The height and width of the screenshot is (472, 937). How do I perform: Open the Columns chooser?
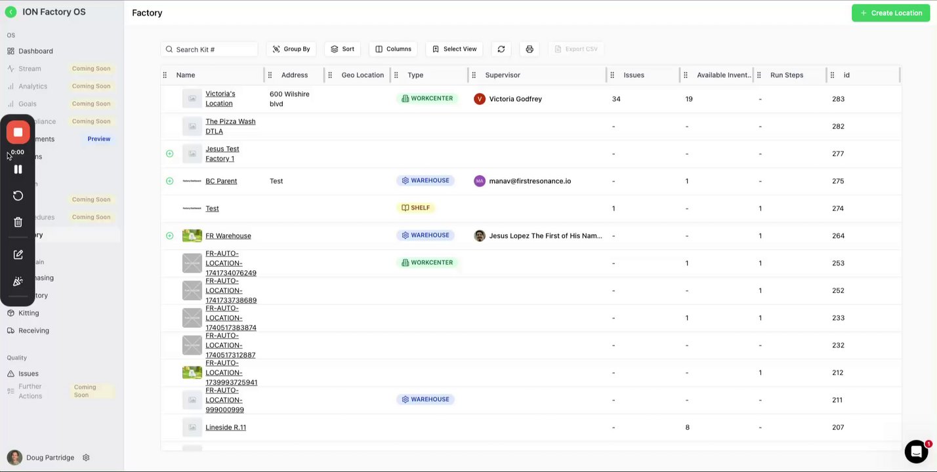pos(393,49)
